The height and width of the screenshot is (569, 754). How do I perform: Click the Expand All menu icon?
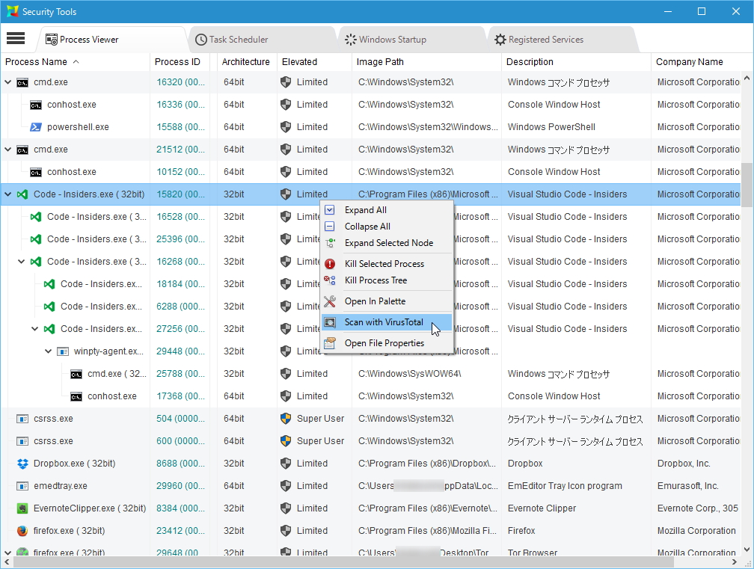(x=330, y=210)
